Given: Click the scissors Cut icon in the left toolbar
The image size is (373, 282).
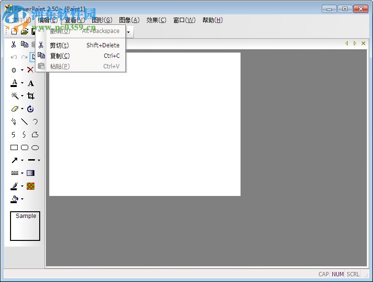Looking at the screenshot, I should pyautogui.click(x=13, y=44).
